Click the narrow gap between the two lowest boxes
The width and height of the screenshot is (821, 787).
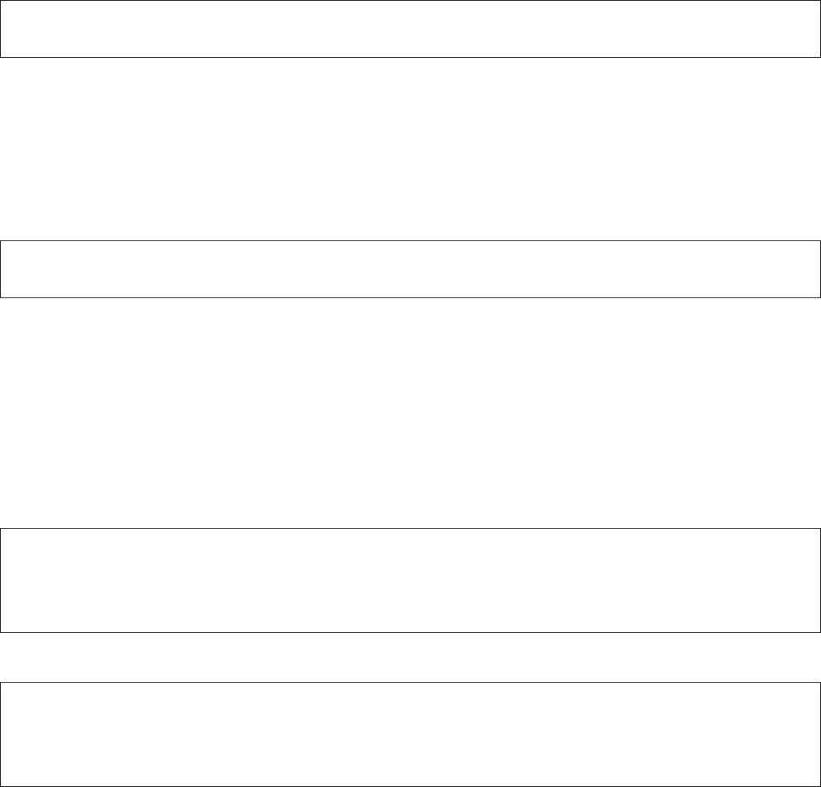(x=410, y=657)
